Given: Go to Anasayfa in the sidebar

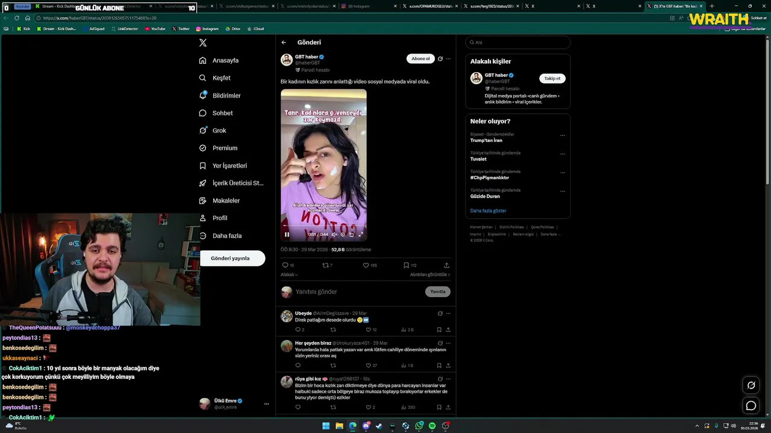Looking at the screenshot, I should tap(219, 61).
